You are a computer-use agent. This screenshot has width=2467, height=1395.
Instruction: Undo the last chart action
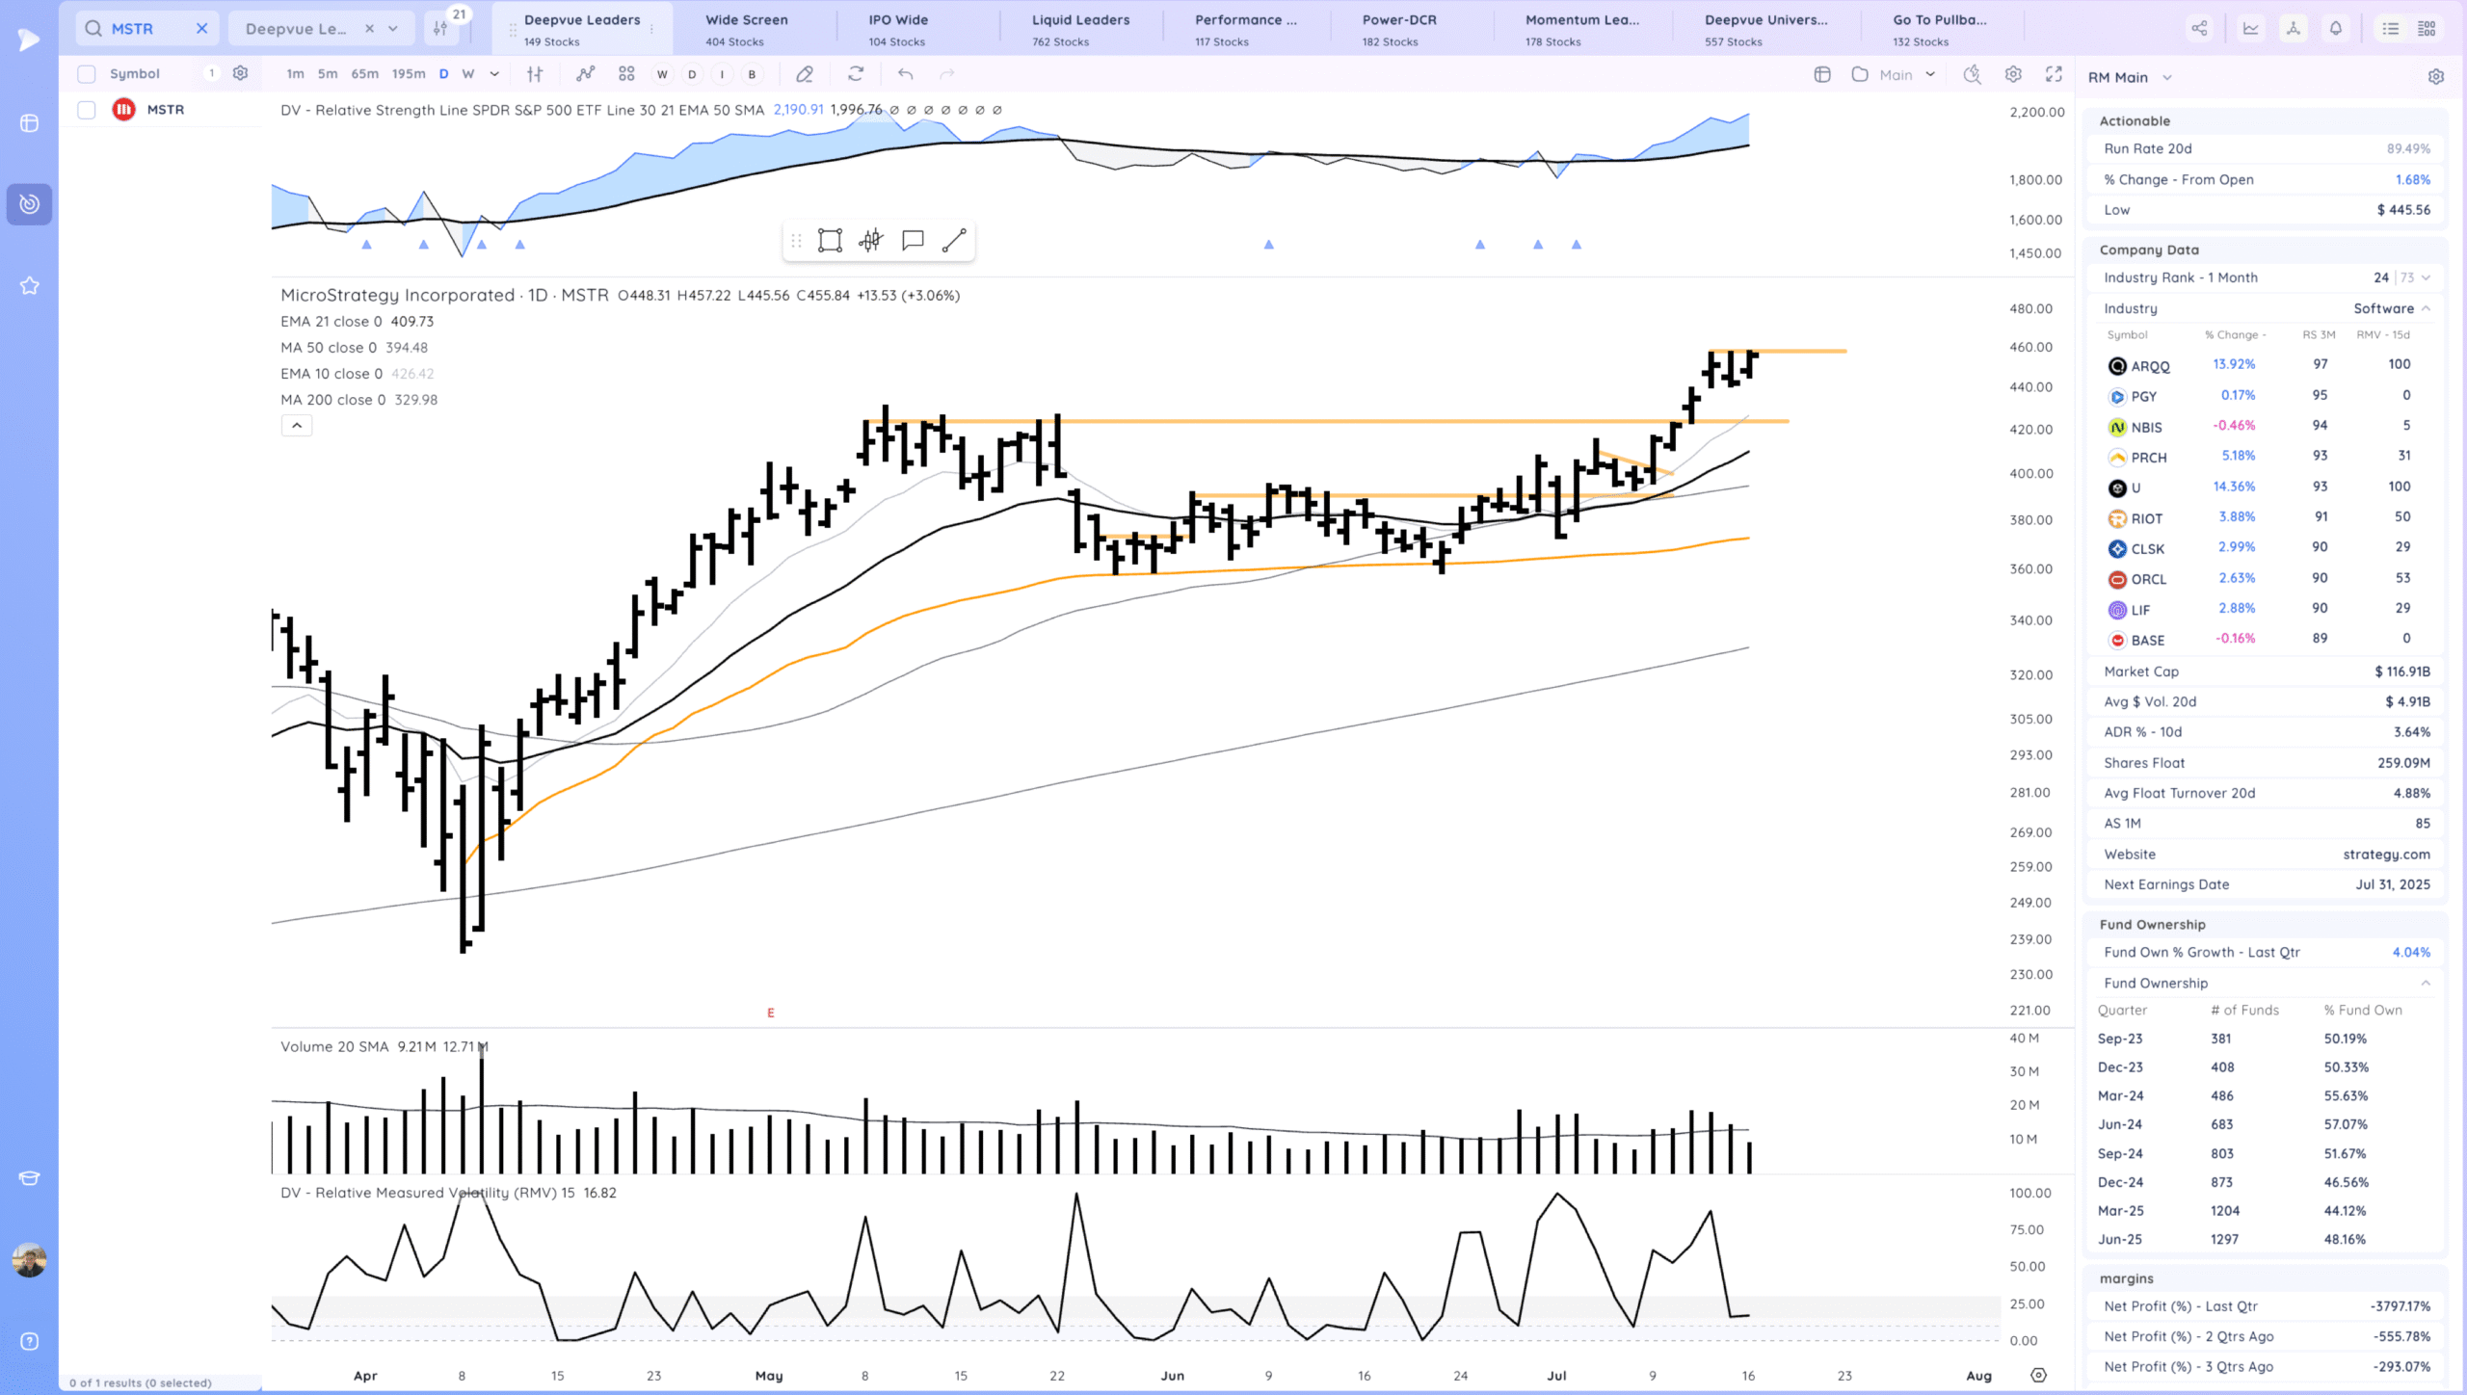905,74
